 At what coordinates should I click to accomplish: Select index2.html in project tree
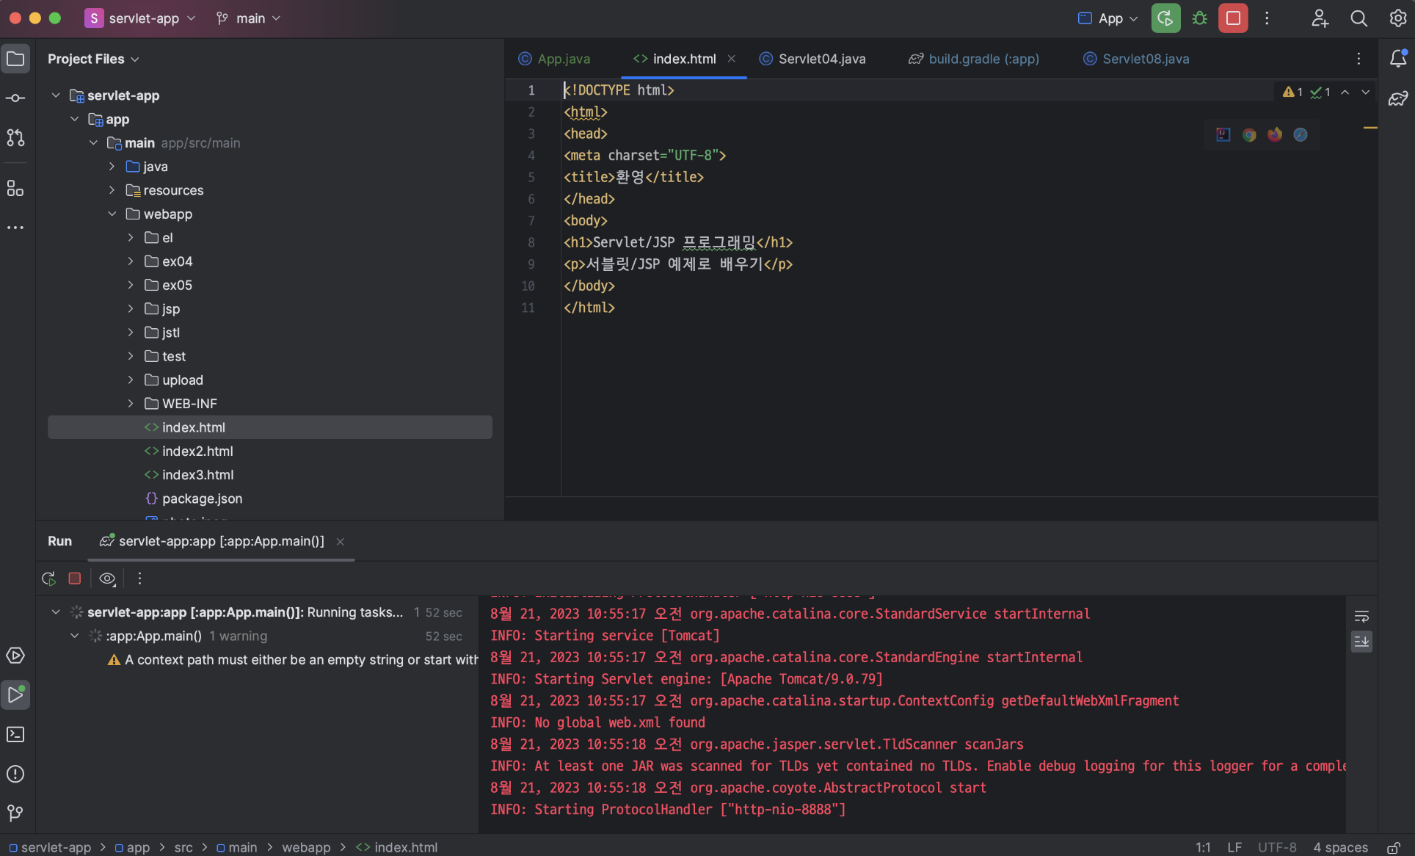coord(197,451)
